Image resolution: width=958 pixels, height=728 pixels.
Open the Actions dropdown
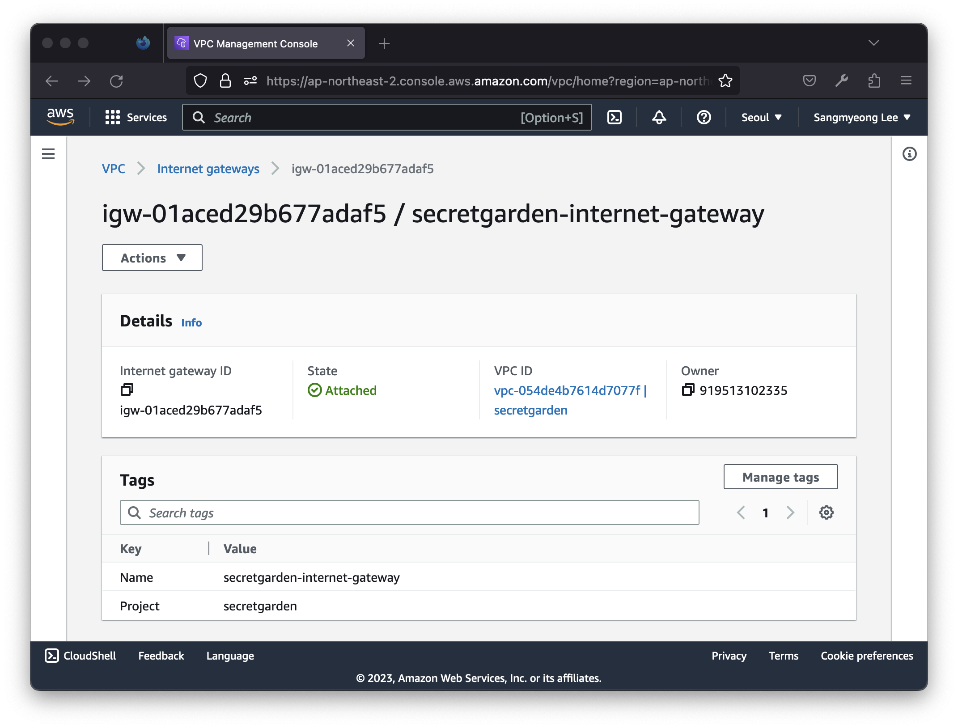click(152, 258)
